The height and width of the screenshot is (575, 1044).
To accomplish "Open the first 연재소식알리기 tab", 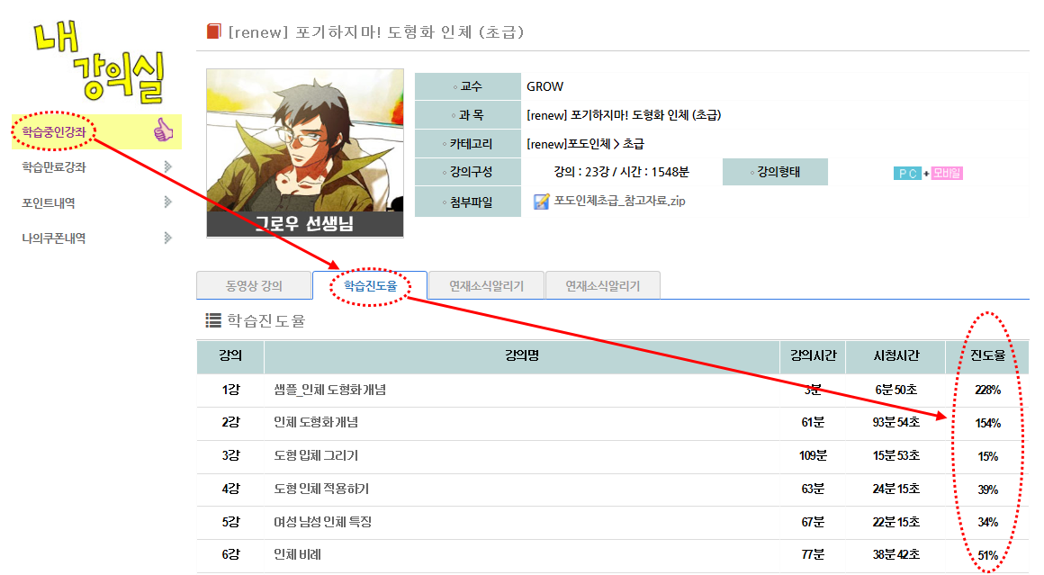I will (486, 285).
